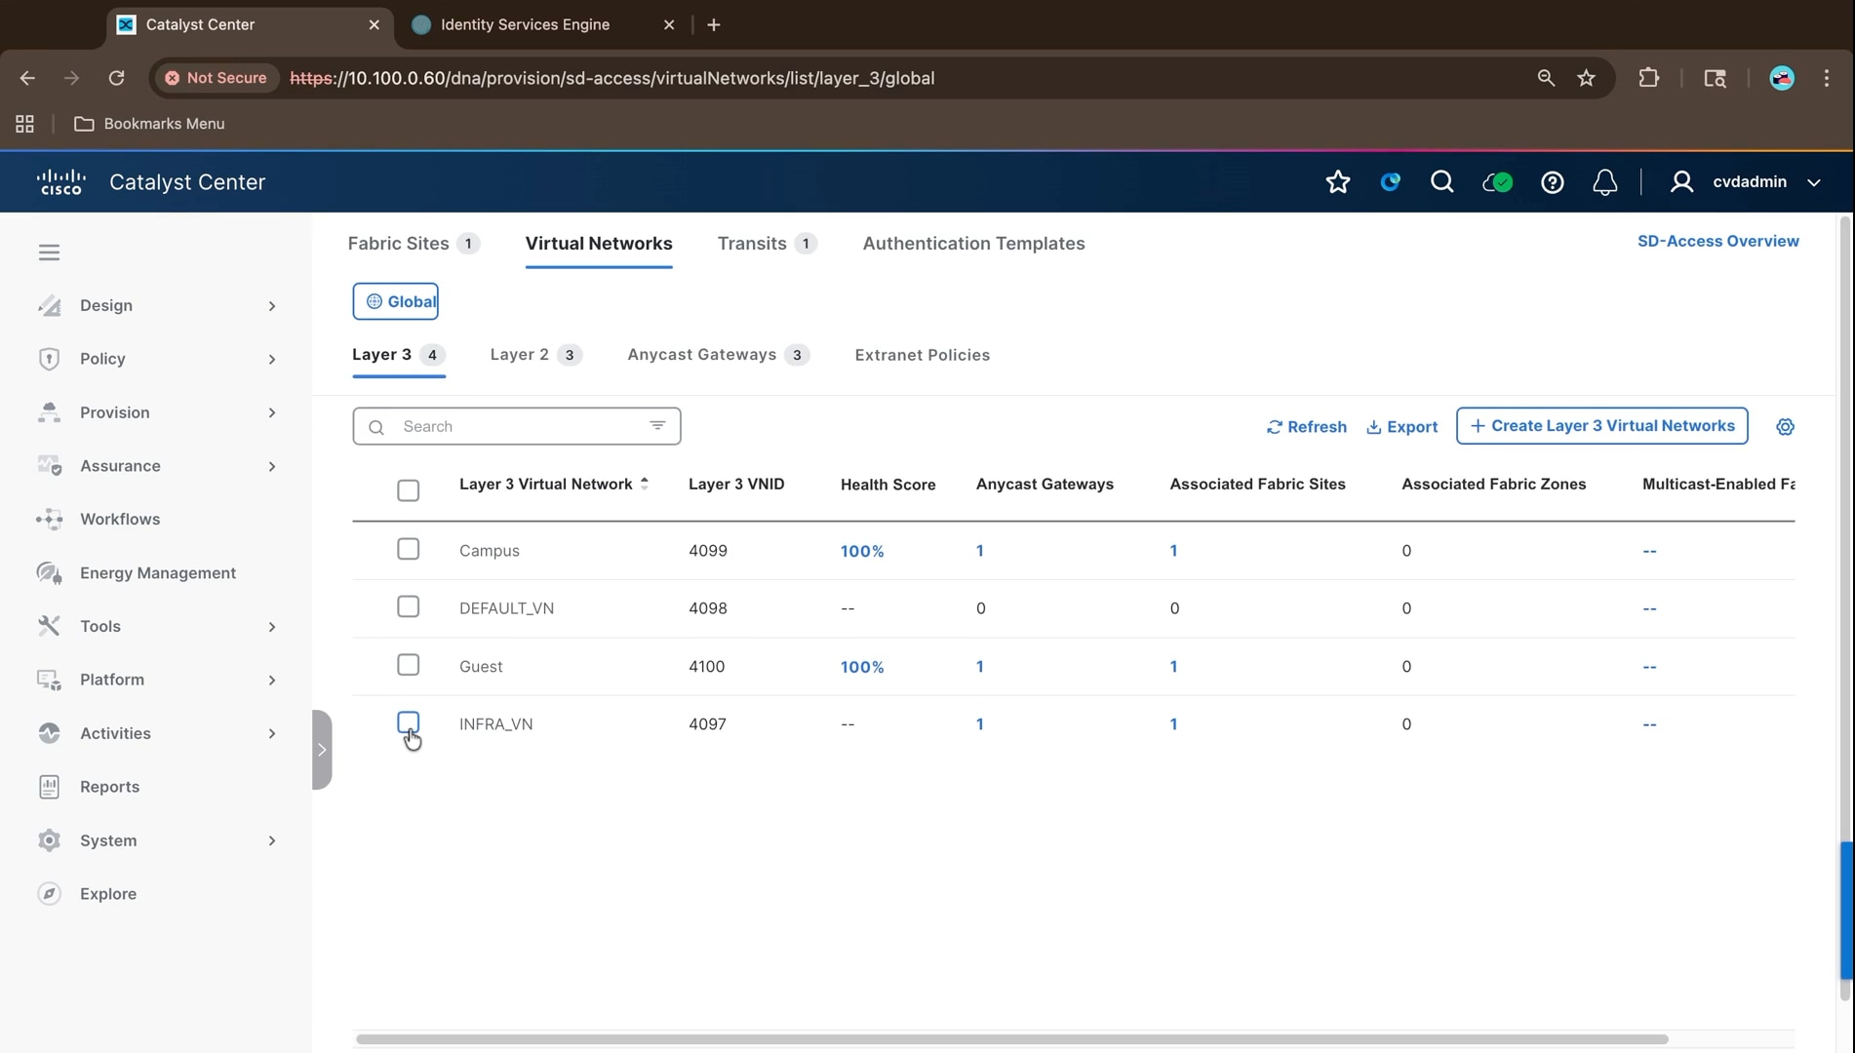Open the AI assistant icon in header

coord(1390,182)
